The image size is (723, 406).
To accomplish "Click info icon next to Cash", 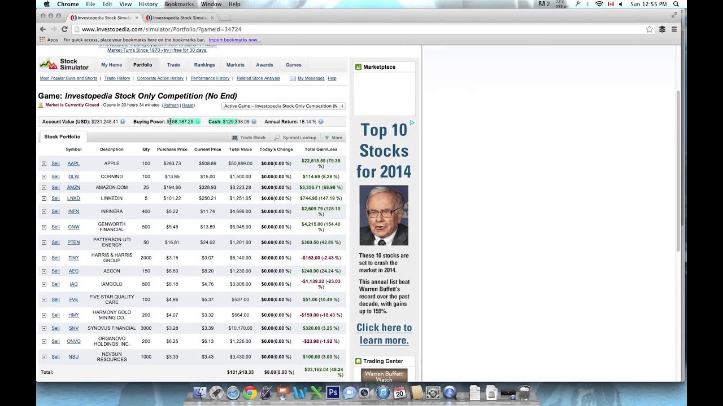I will (254, 122).
